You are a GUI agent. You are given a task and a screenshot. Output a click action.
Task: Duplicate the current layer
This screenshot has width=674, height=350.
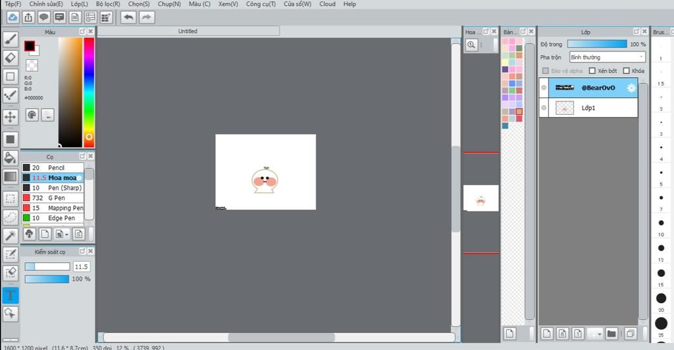(630, 334)
